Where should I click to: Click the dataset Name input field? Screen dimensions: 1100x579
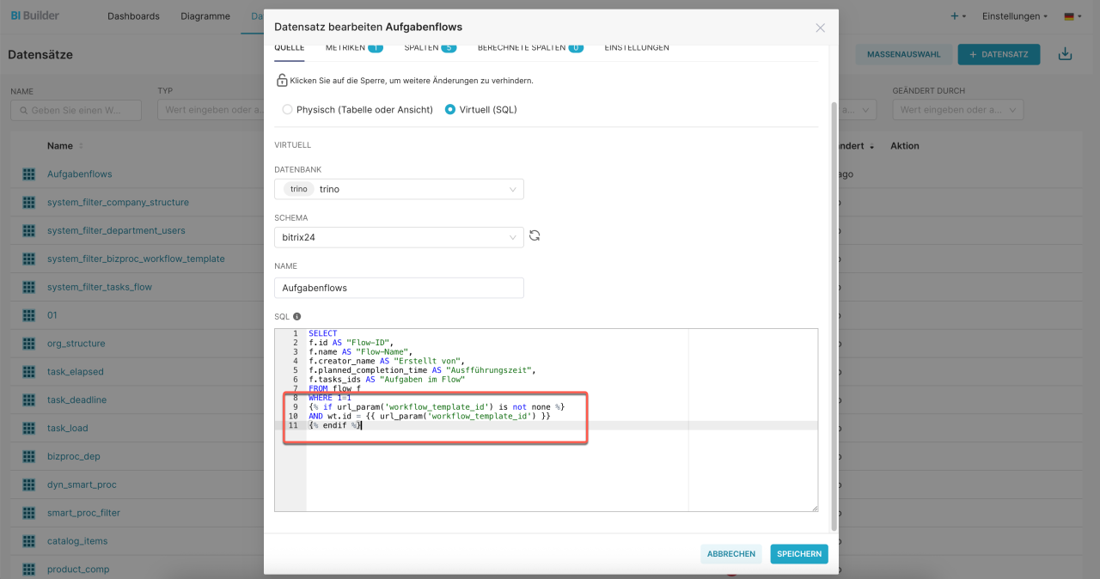[x=399, y=288]
